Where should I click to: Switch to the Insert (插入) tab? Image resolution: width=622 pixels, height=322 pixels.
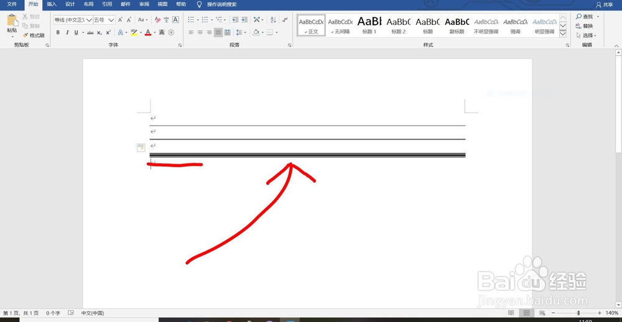tap(52, 4)
